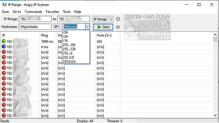Open scan preferences gear icon
The width and height of the screenshot is (219, 123).
118,19
